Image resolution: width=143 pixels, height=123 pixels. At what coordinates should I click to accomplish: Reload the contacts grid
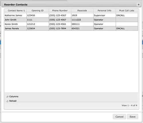[11, 101]
